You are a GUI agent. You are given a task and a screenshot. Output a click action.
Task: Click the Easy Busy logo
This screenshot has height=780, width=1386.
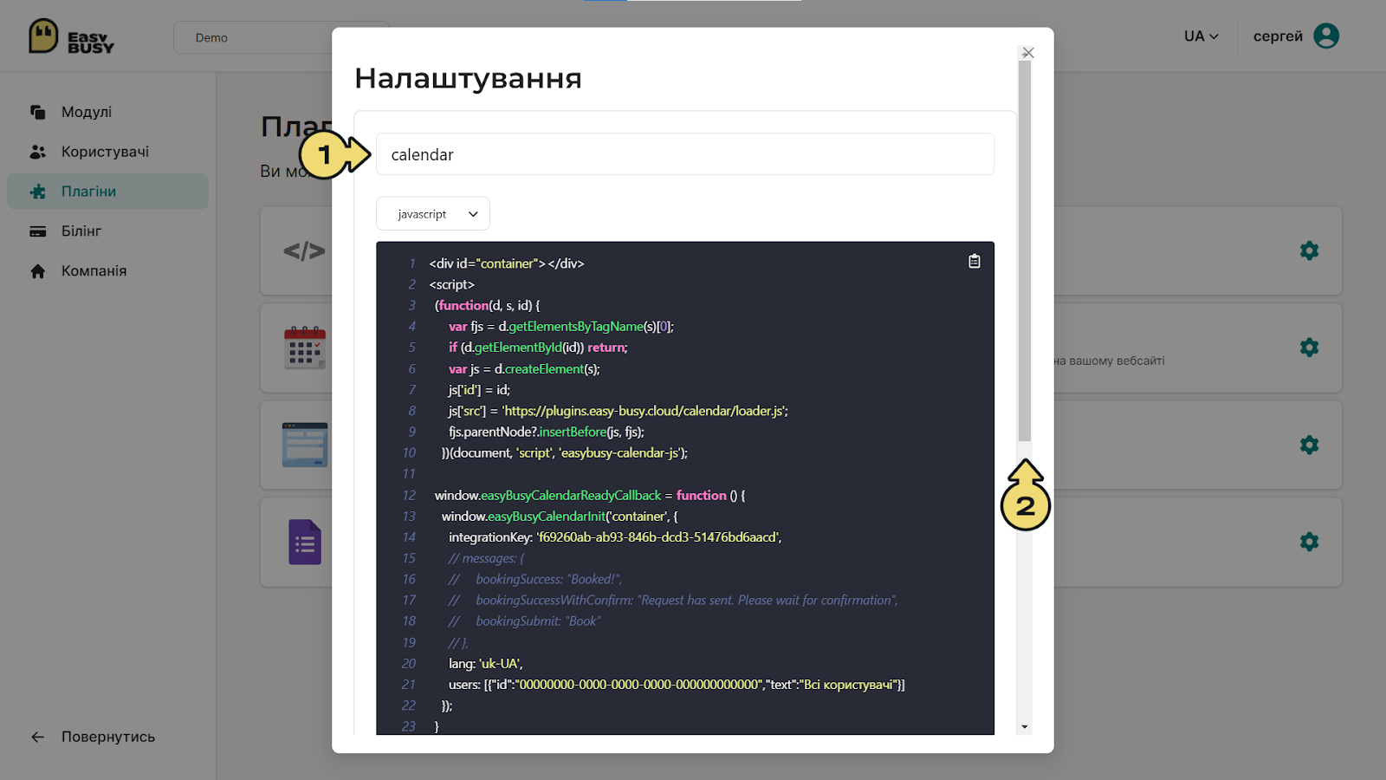point(72,36)
